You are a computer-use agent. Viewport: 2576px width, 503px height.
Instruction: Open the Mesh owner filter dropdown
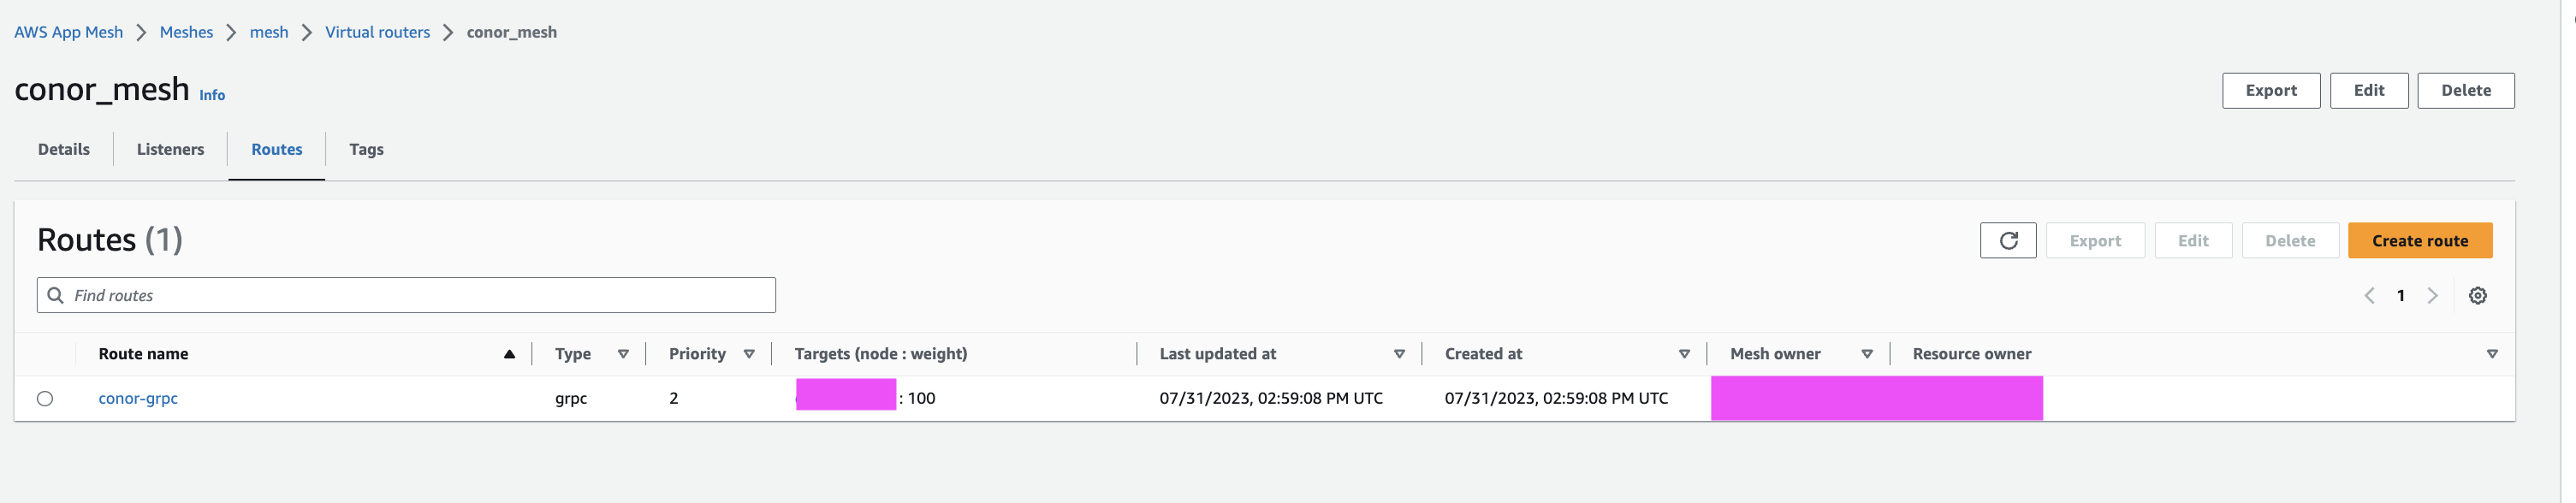coord(1866,353)
